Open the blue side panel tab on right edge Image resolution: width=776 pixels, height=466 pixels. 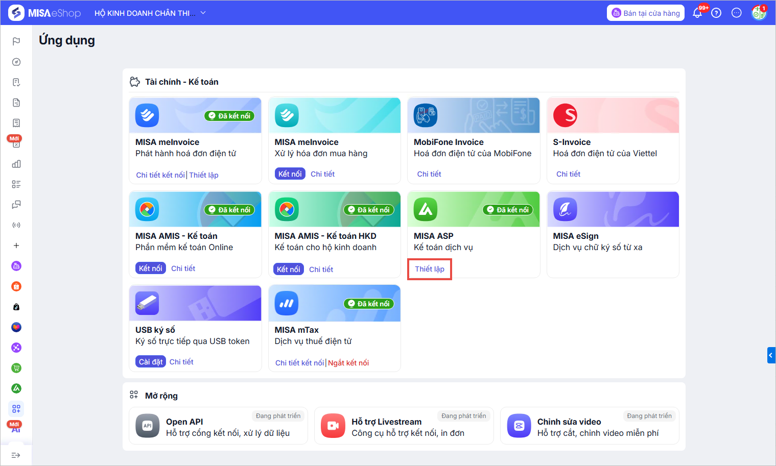(771, 355)
